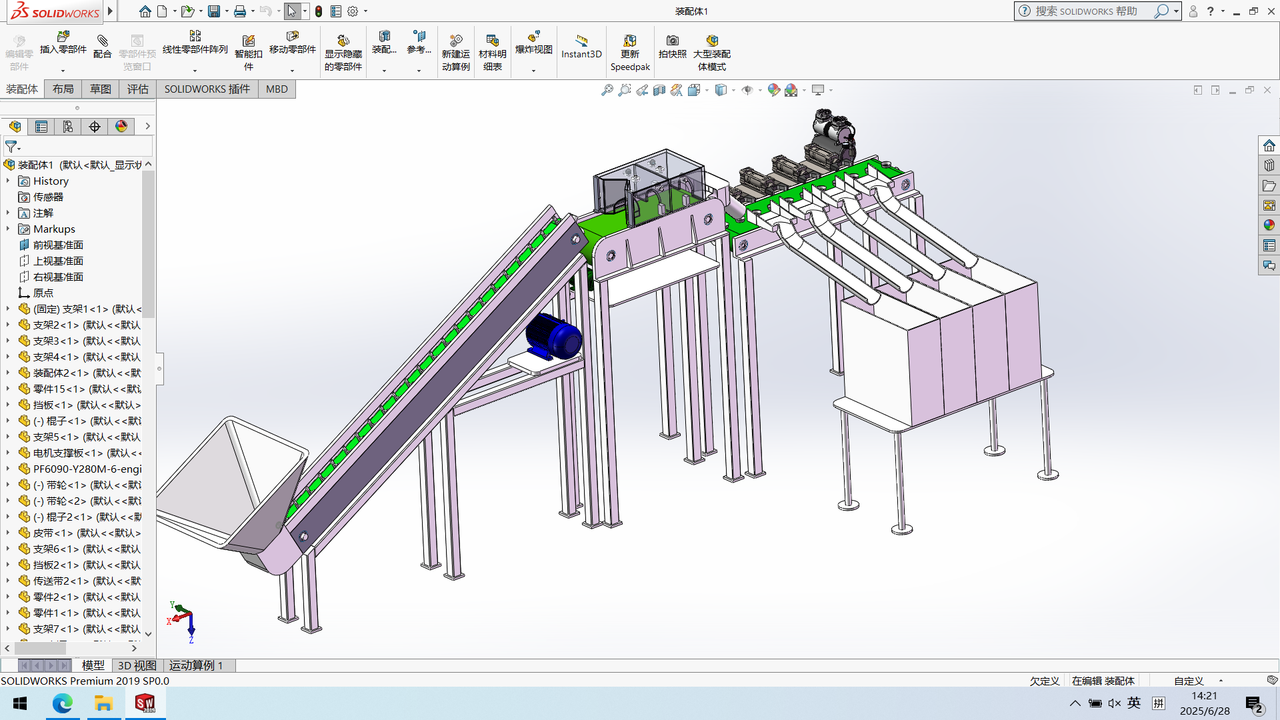
Task: Switch to MBD tab
Action: (x=277, y=89)
